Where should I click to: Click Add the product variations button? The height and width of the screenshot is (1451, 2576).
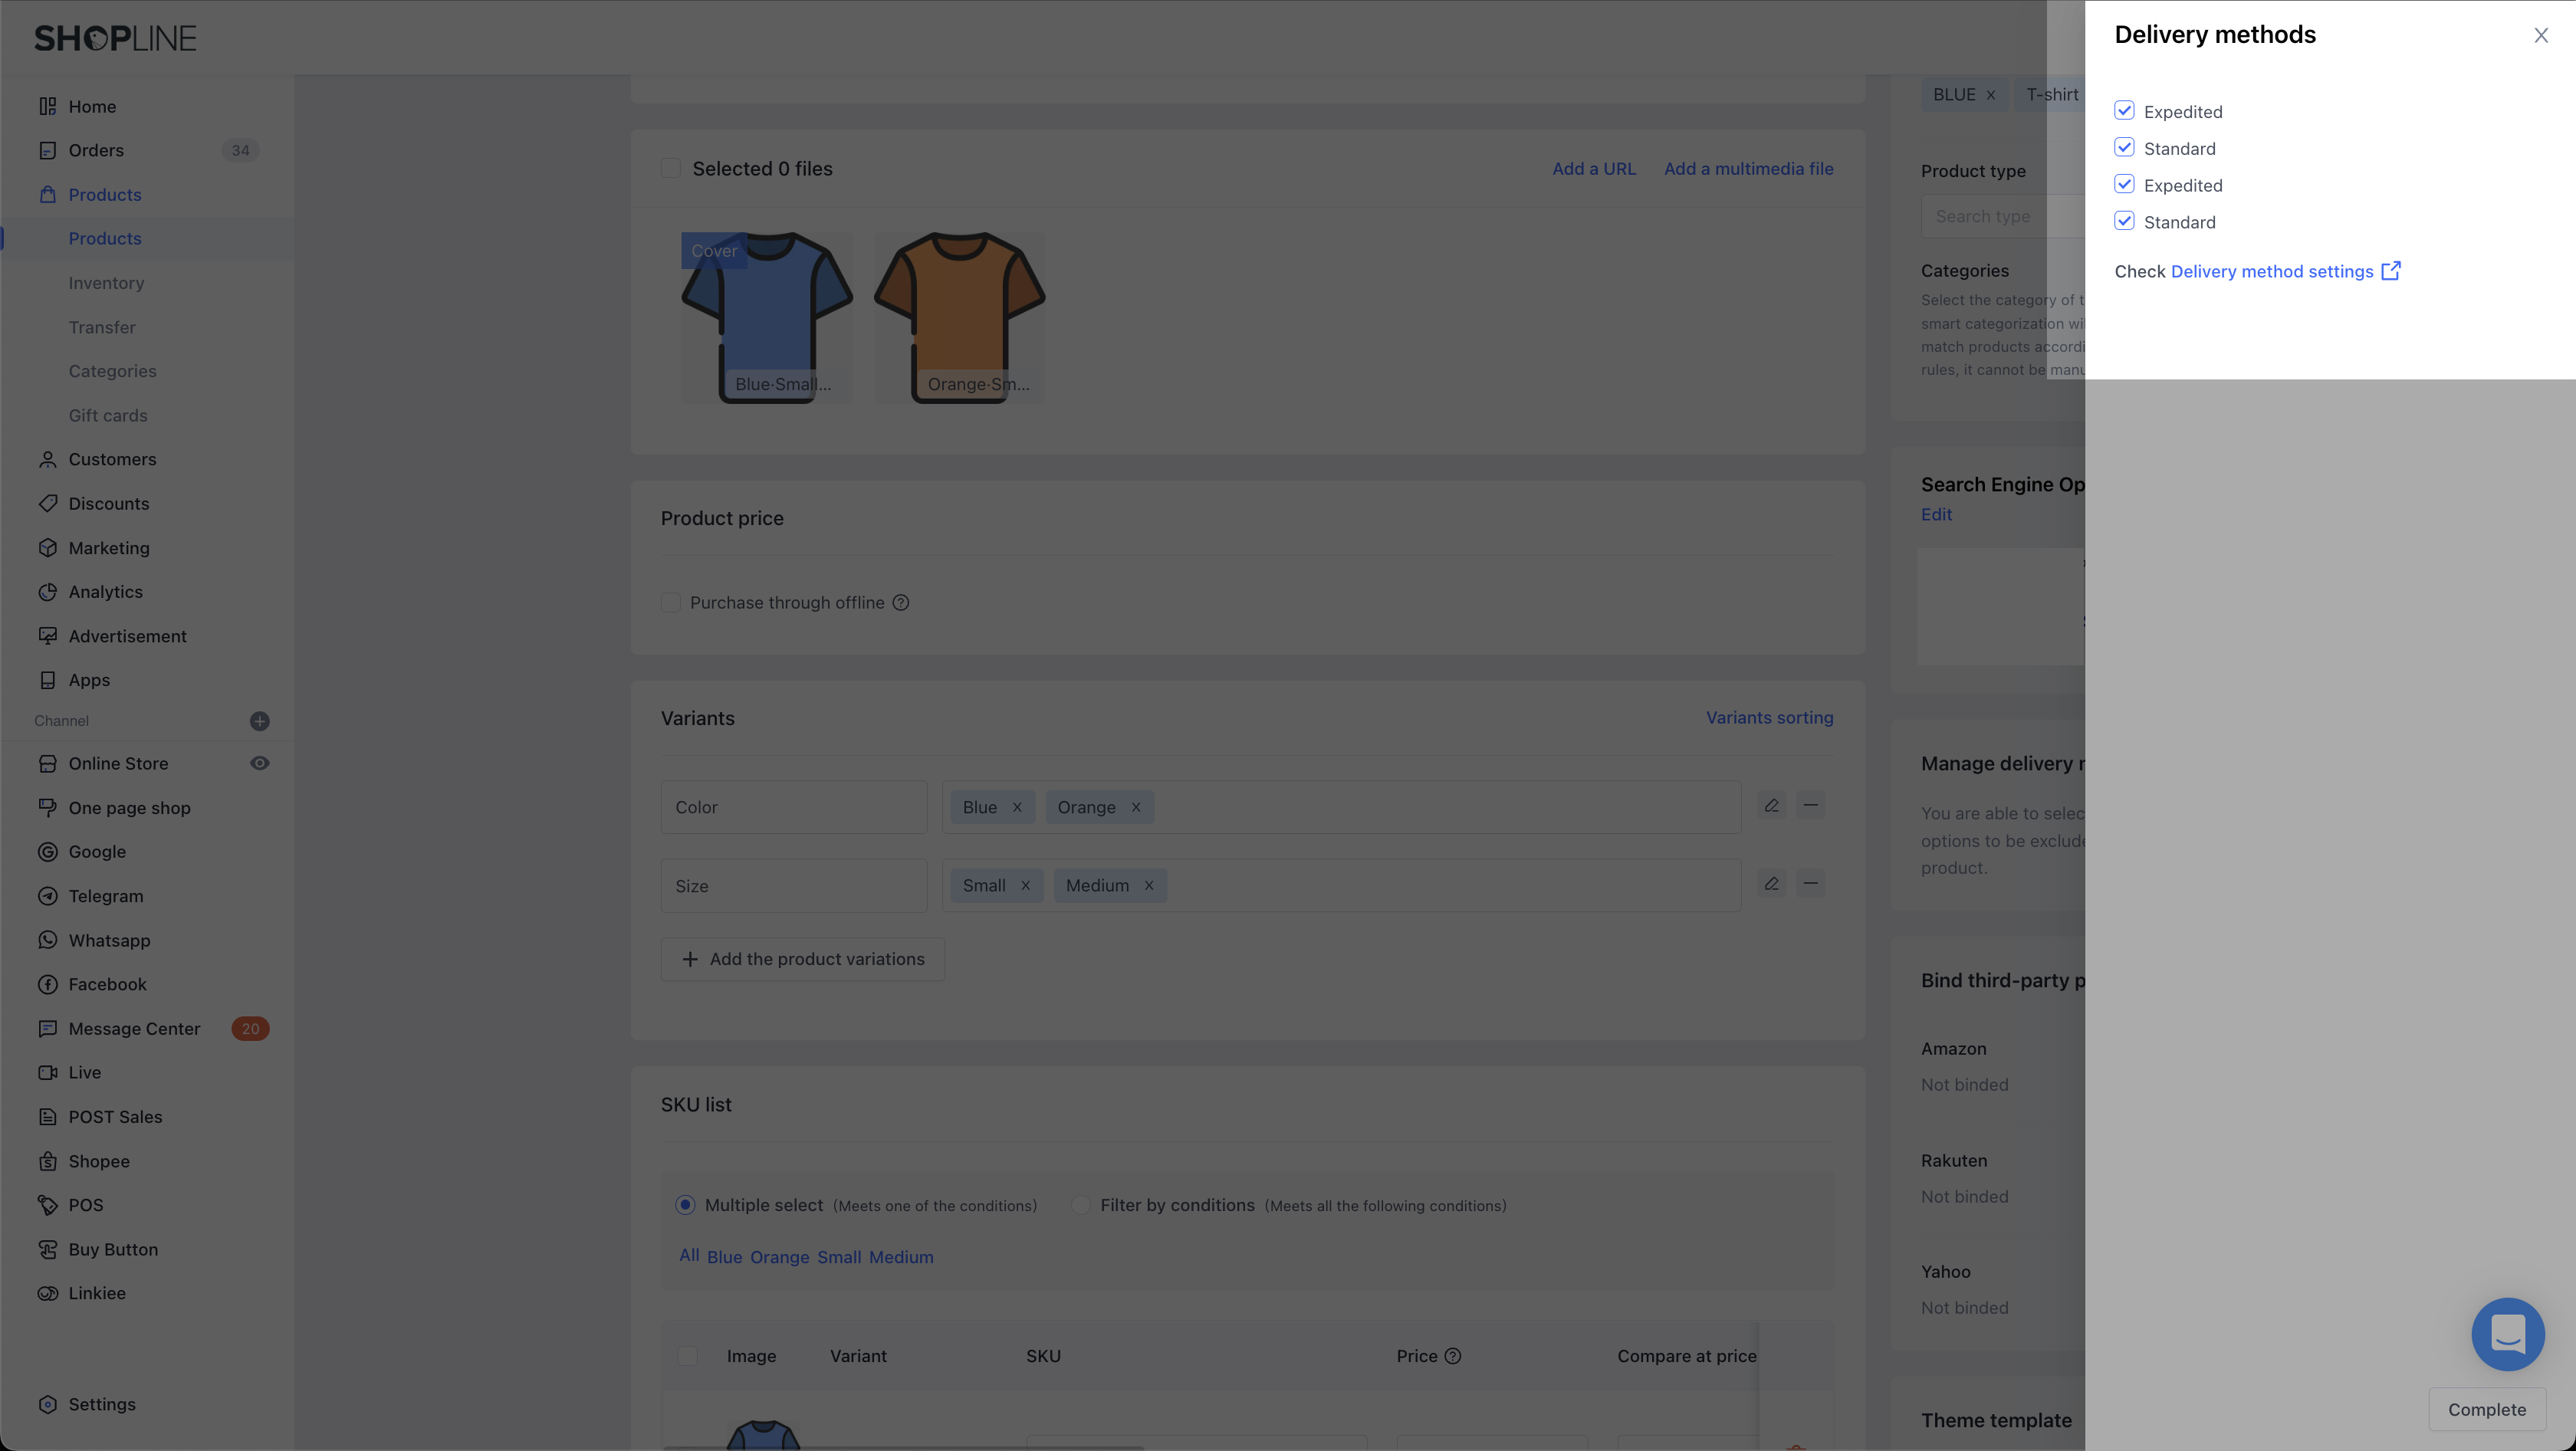(802, 960)
